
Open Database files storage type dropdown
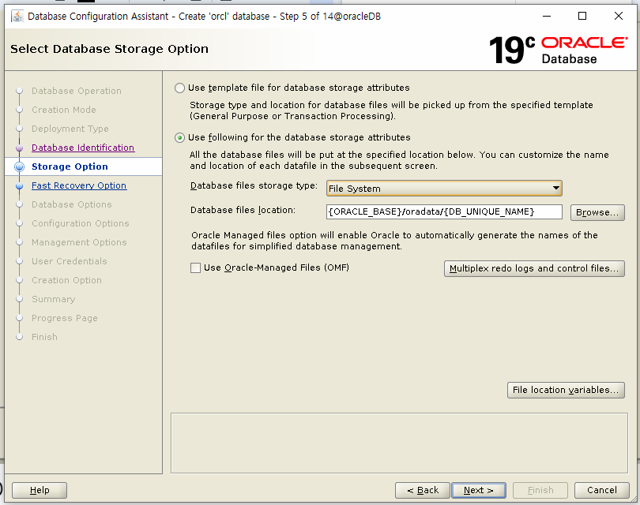pyautogui.click(x=444, y=189)
